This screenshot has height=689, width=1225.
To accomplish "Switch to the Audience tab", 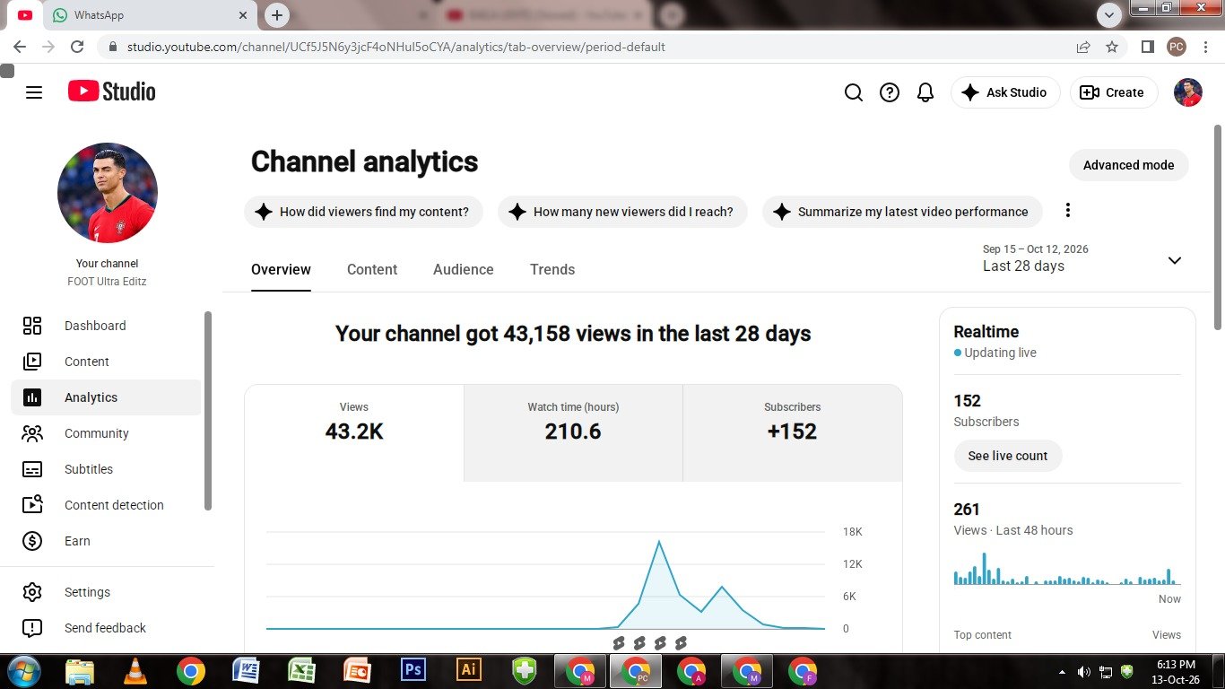I will pyautogui.click(x=464, y=270).
